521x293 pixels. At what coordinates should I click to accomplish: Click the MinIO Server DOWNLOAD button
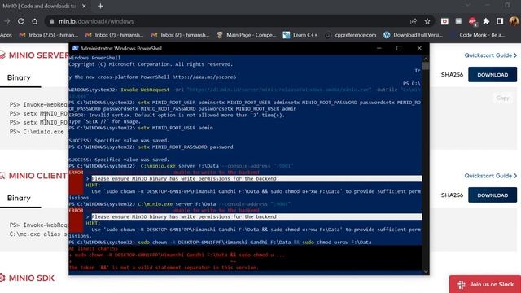493,75
